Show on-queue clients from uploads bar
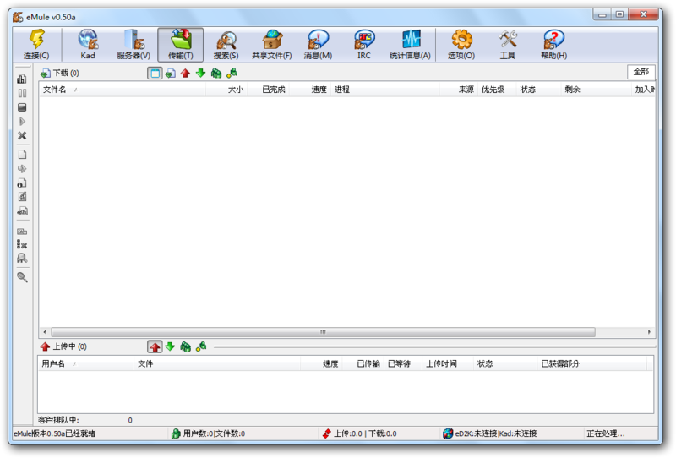The height and width of the screenshot is (458, 676). pyautogui.click(x=185, y=346)
